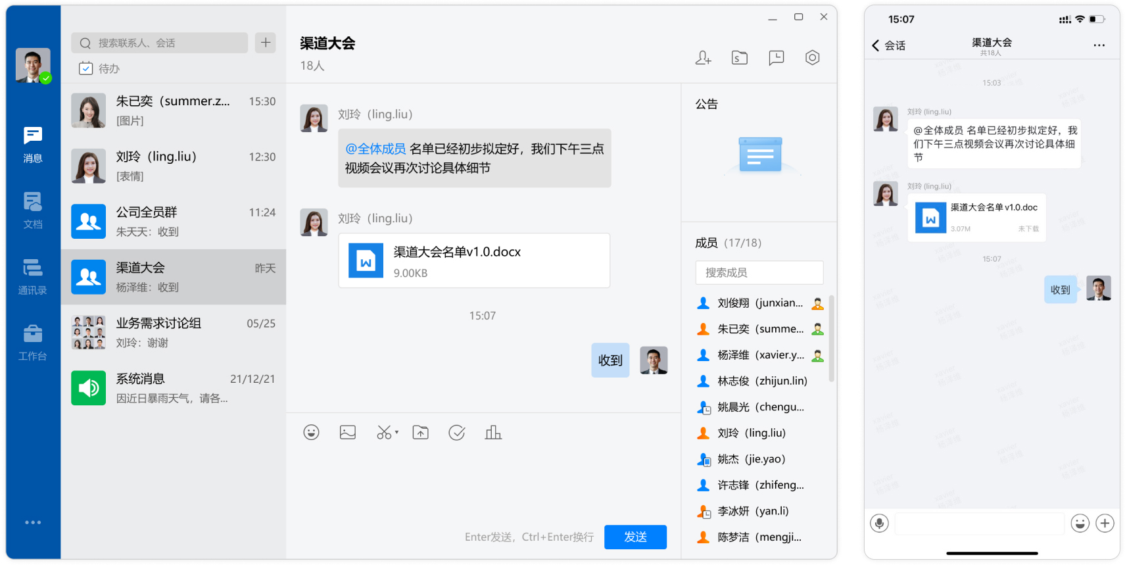Click the scissors screenshot icon
Image resolution: width=1125 pixels, height=565 pixels.
point(384,432)
